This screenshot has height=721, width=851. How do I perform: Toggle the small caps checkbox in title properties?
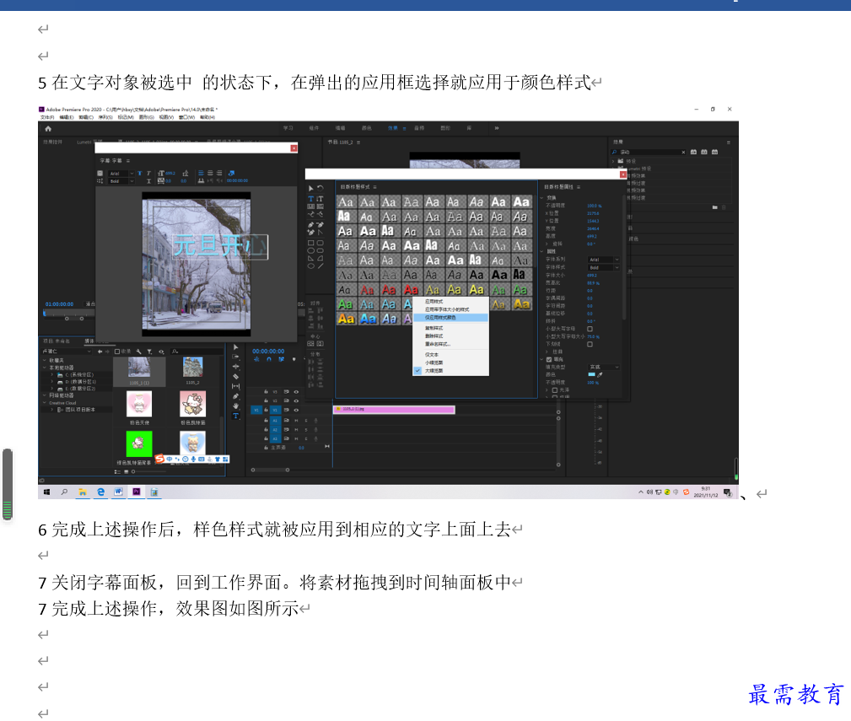(590, 329)
